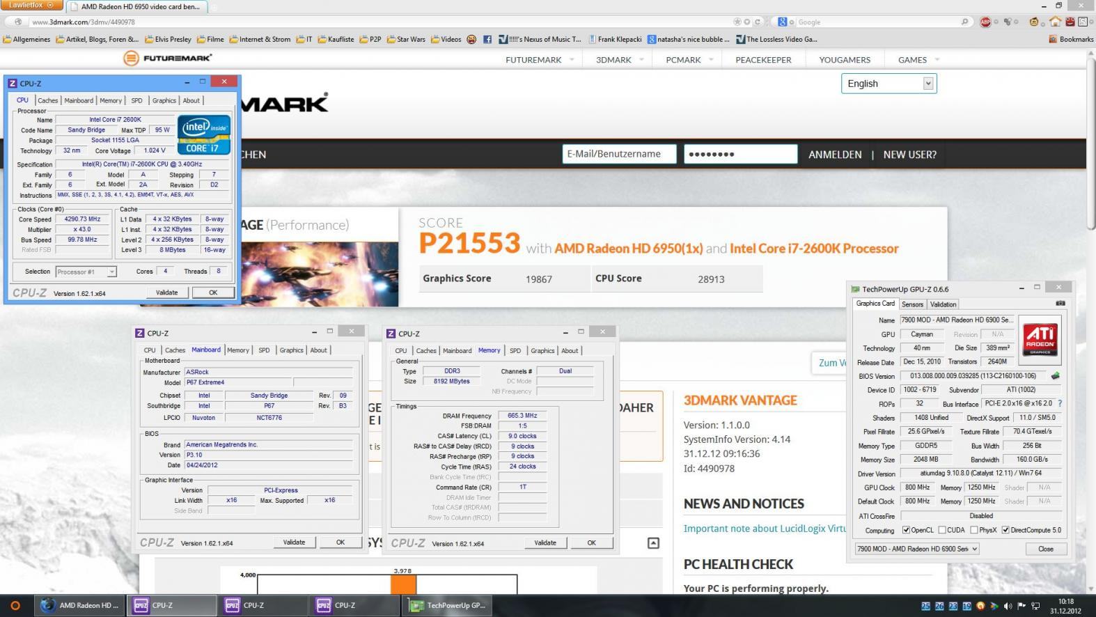Click the home icon in the browser toolbar

point(1055,22)
